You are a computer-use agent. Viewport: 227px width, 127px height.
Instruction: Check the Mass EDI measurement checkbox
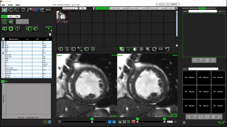click(x=3, y=57)
